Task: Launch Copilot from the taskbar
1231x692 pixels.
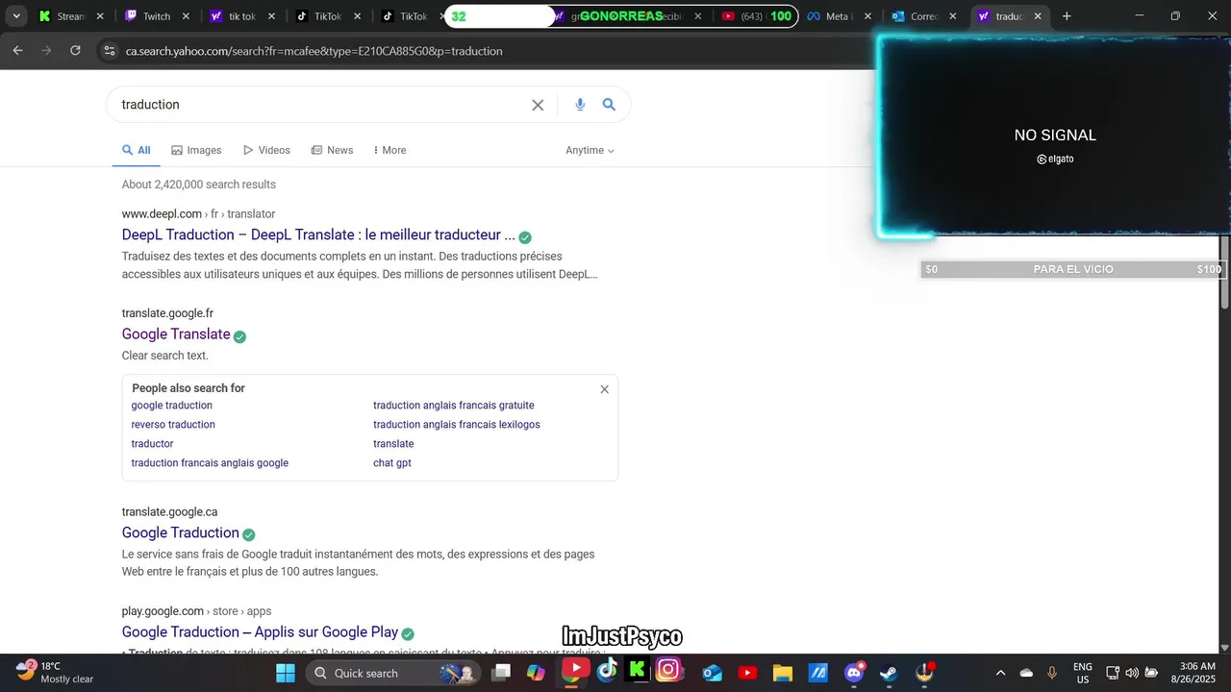Action: [x=537, y=673]
